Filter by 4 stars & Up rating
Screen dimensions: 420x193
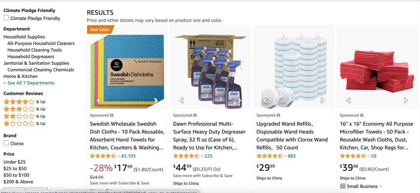point(24,102)
